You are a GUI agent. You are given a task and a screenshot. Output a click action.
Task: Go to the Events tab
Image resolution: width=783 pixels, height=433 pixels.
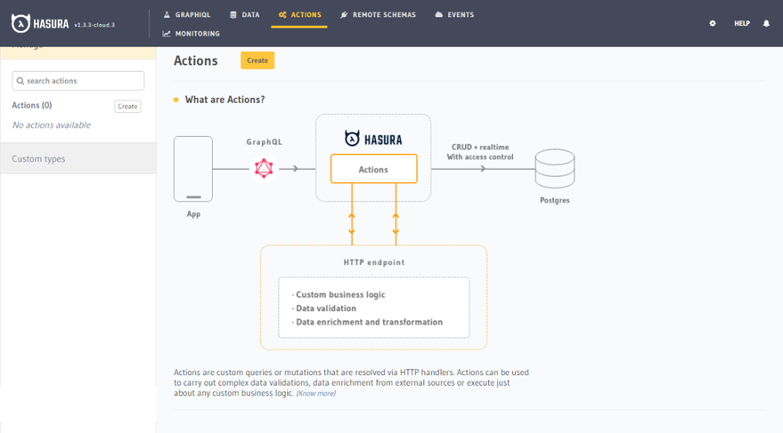click(454, 15)
